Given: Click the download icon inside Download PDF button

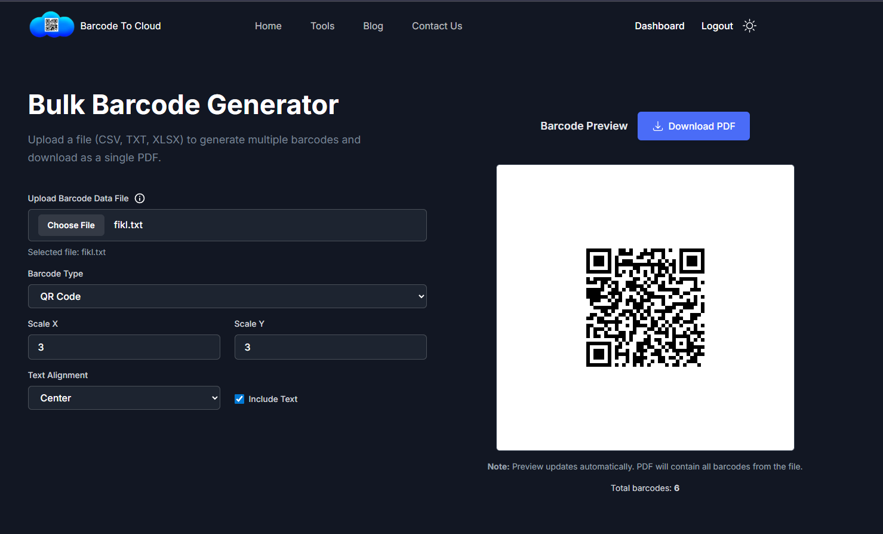Looking at the screenshot, I should (658, 126).
